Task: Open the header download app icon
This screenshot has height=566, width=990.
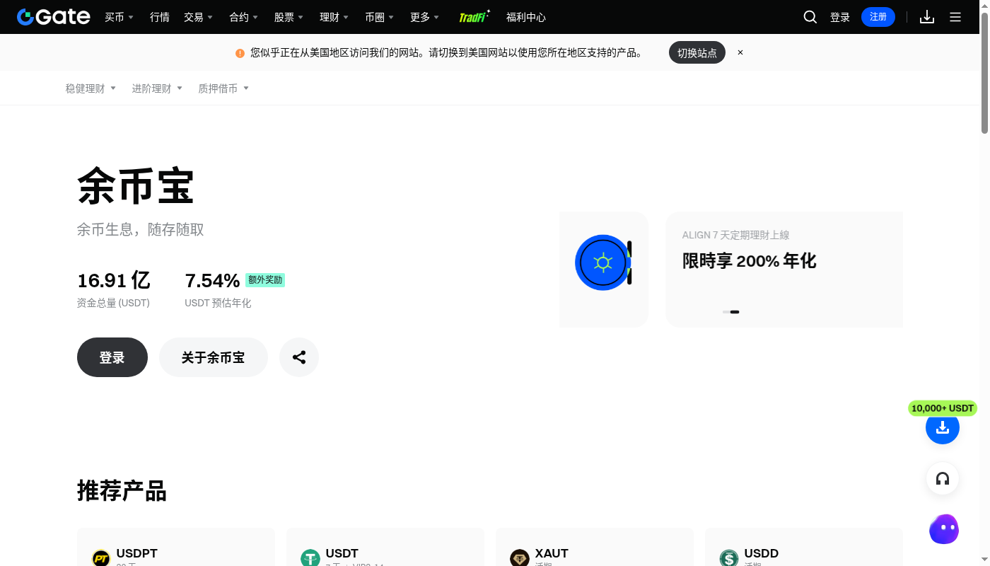Action: 927,17
